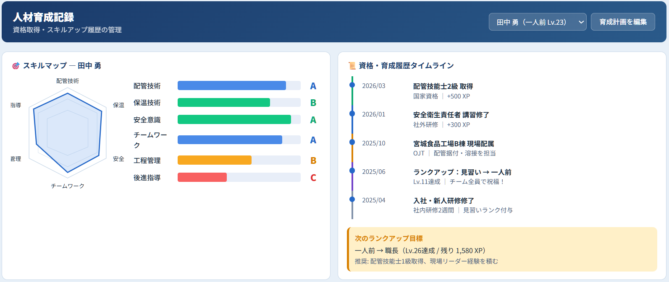
Task: Click the 育成計画を編集 button
Action: coord(622,22)
